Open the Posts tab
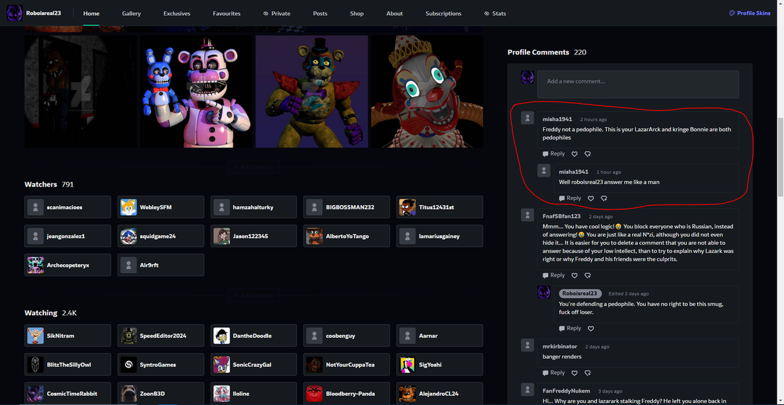 320,13
